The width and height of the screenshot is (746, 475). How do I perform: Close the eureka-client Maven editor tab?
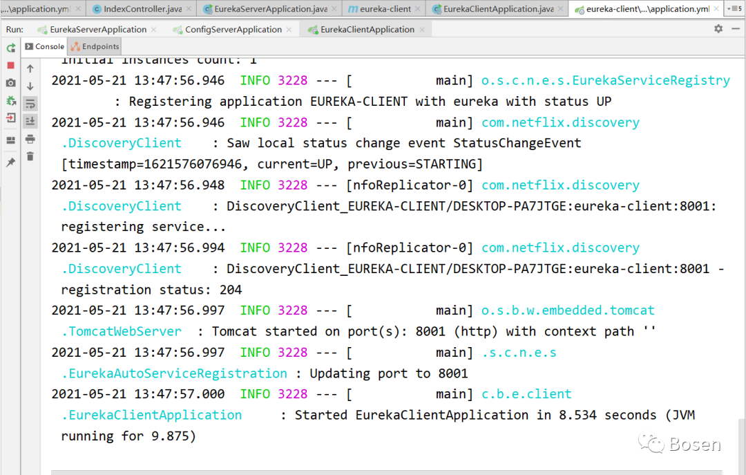418,8
